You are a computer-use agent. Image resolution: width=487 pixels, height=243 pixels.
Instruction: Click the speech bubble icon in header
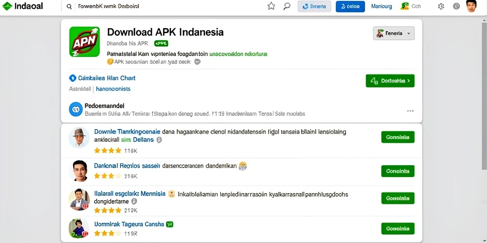(287, 6)
